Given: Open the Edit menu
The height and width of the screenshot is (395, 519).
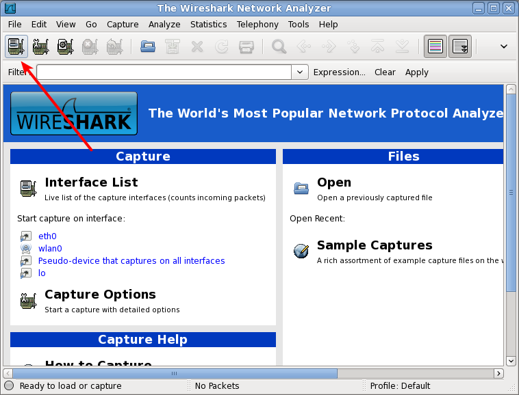Looking at the screenshot, I should click(x=39, y=25).
